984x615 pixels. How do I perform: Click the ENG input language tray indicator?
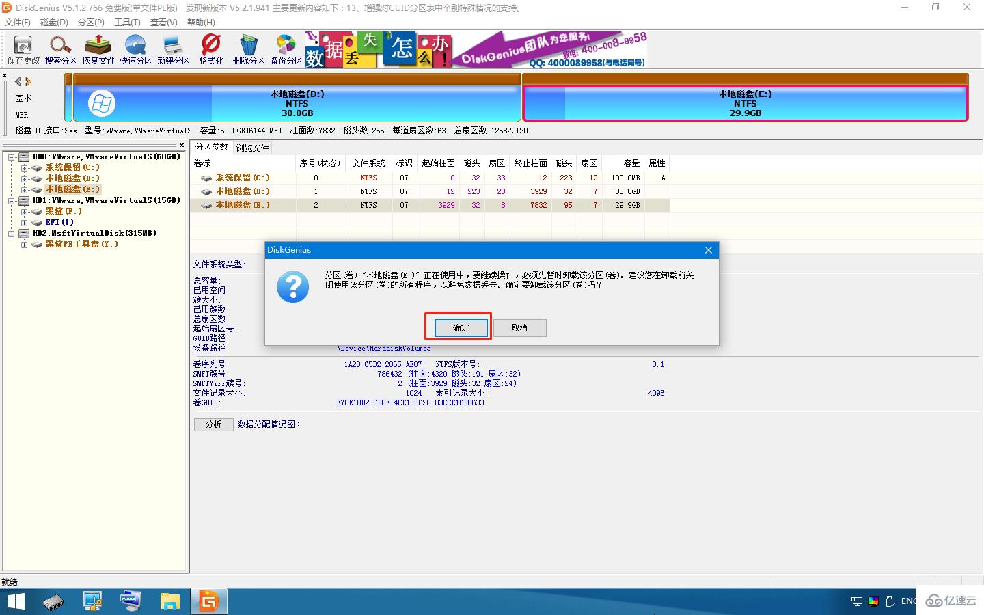click(908, 601)
